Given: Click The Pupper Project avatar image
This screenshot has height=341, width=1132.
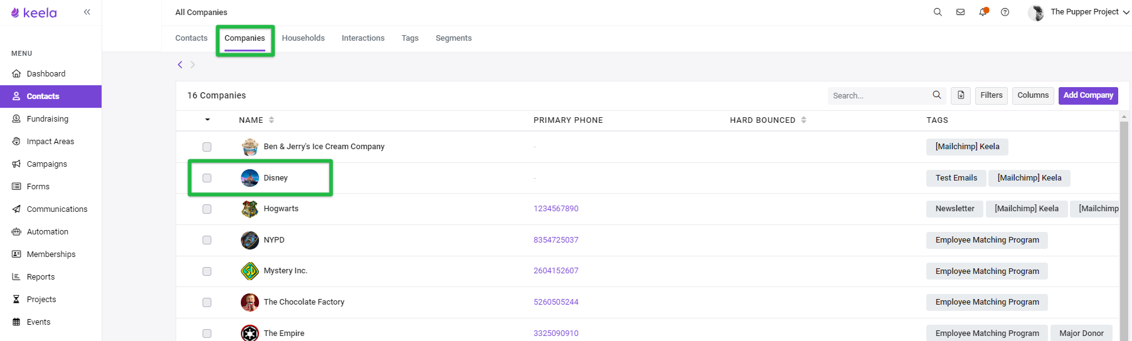Looking at the screenshot, I should pyautogui.click(x=1036, y=12).
